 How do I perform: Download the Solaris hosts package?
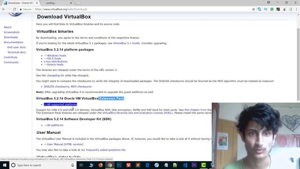tap(54, 64)
